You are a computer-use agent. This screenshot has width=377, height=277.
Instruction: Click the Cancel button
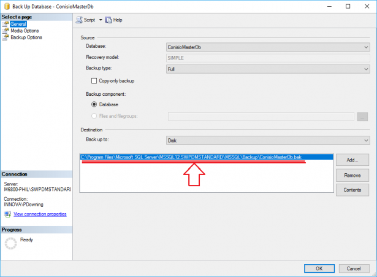(354, 268)
